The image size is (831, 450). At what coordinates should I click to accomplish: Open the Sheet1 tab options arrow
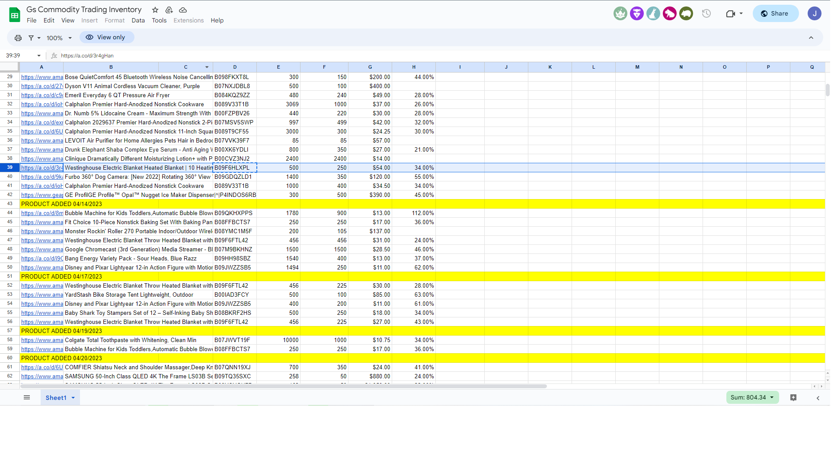(x=73, y=398)
